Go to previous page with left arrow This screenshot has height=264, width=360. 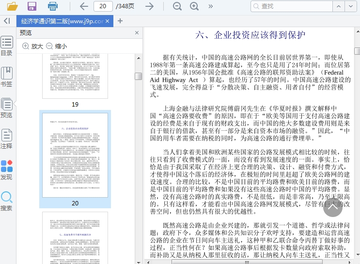84,6
